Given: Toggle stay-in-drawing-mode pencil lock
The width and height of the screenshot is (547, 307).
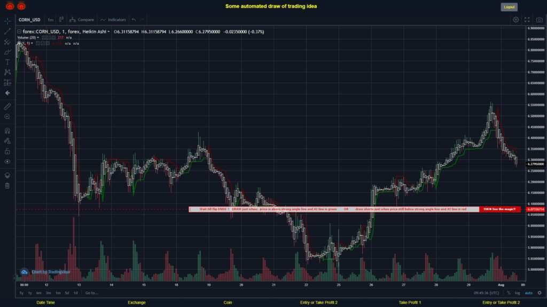Looking at the screenshot, I should (7, 141).
